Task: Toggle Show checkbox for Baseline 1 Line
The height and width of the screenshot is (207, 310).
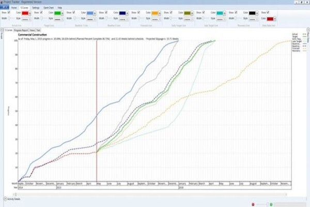Action: pos(73,12)
